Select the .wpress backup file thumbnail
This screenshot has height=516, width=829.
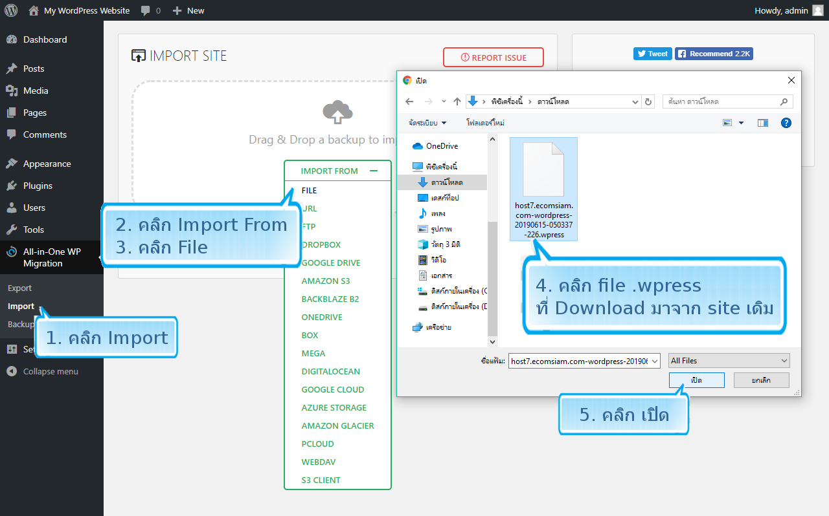pos(544,189)
